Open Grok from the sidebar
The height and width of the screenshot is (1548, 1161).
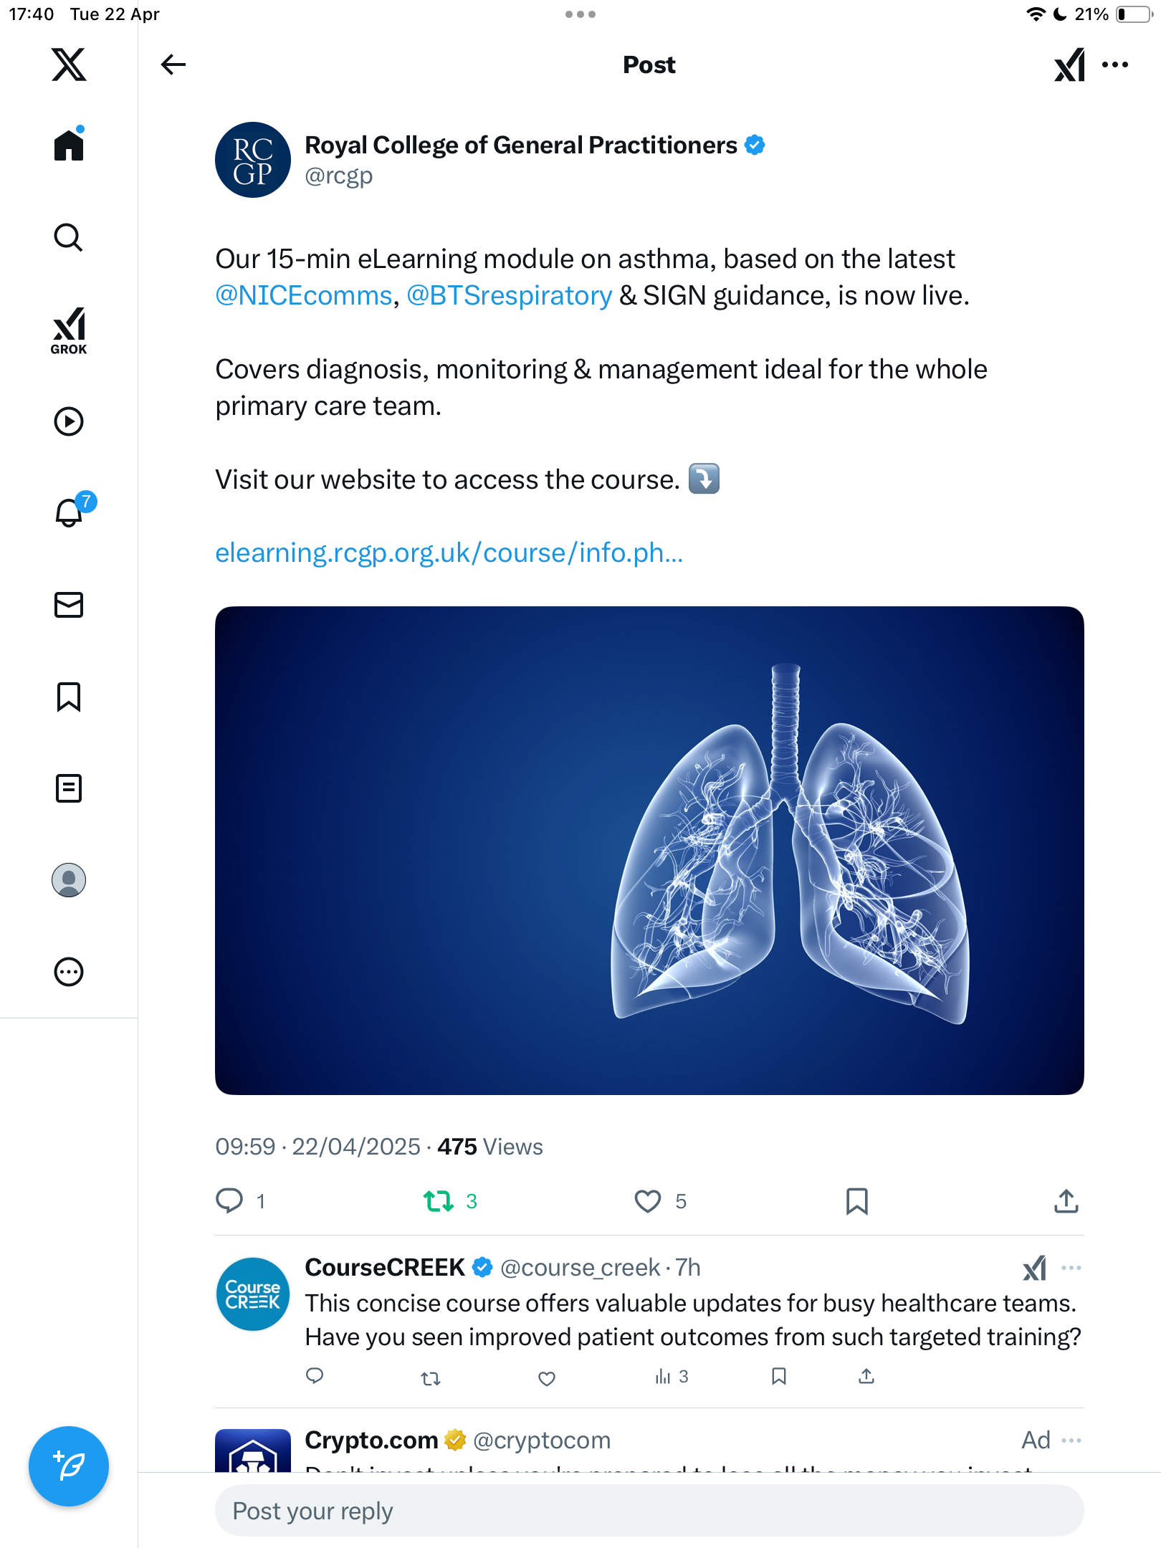click(x=69, y=330)
